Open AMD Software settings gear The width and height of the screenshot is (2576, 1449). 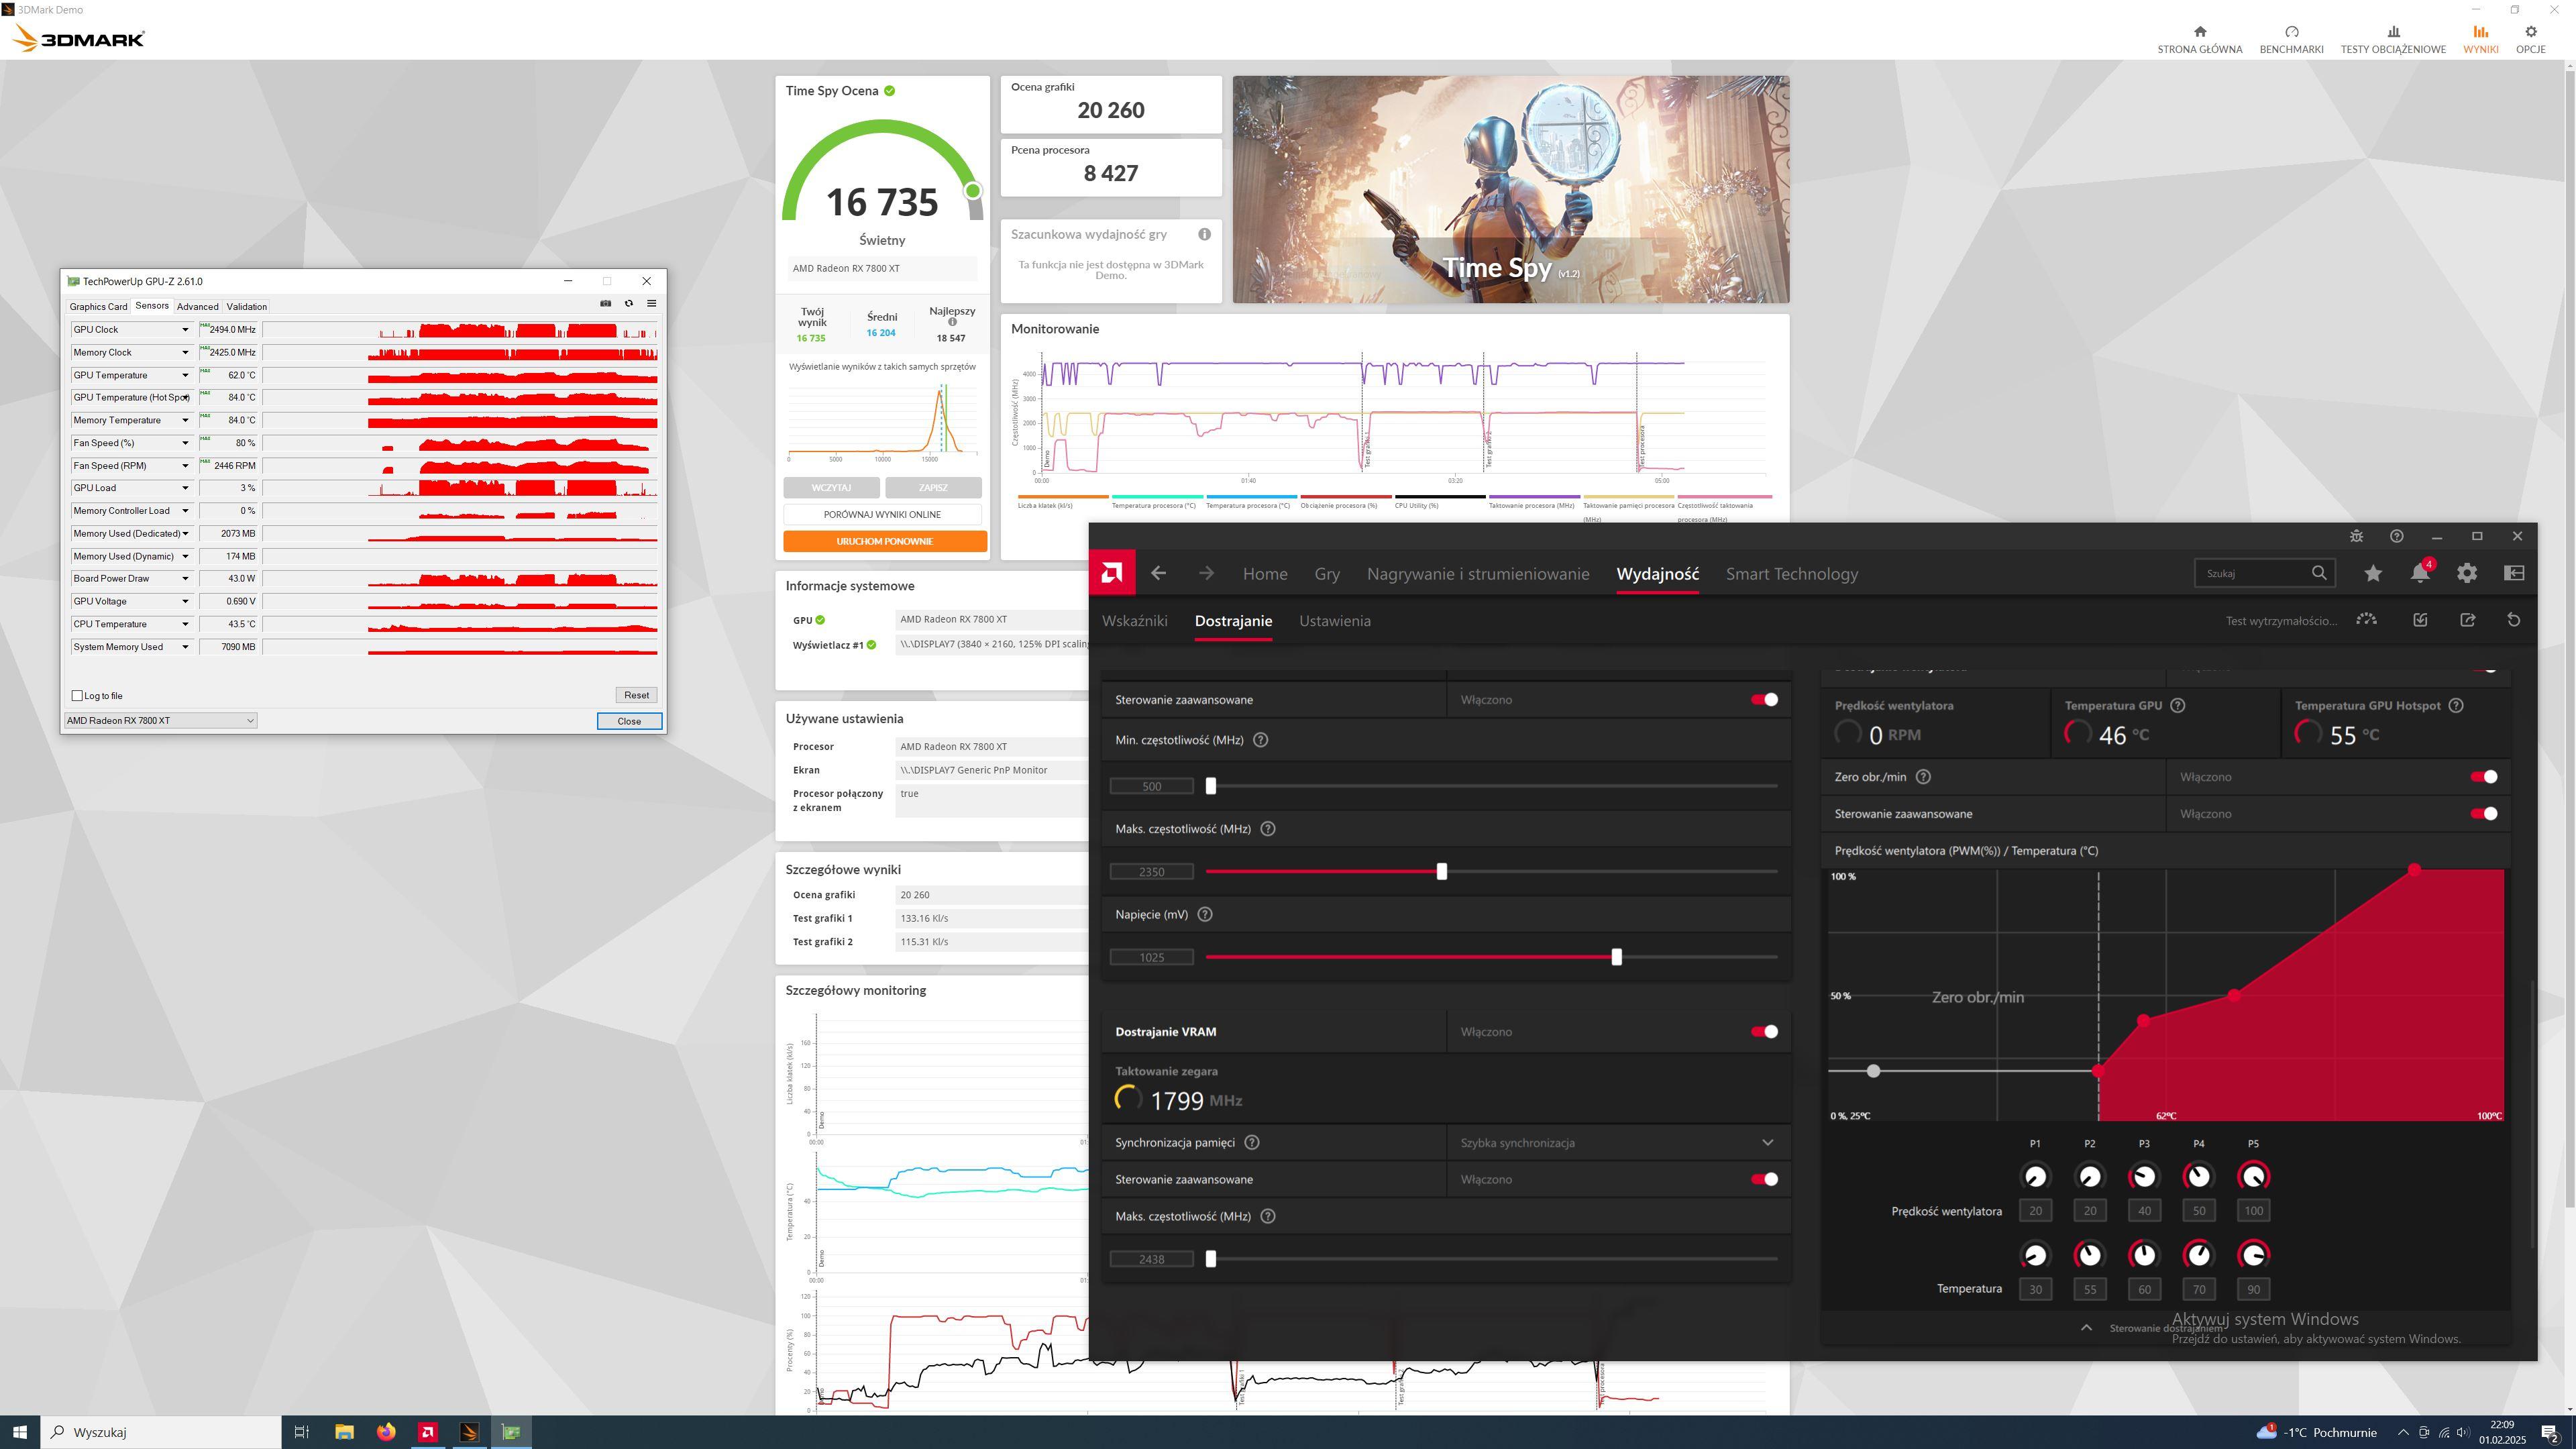[x=2467, y=573]
